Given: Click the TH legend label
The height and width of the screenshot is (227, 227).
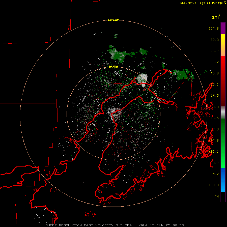Looking at the screenshot, I should pyautogui.click(x=217, y=196).
